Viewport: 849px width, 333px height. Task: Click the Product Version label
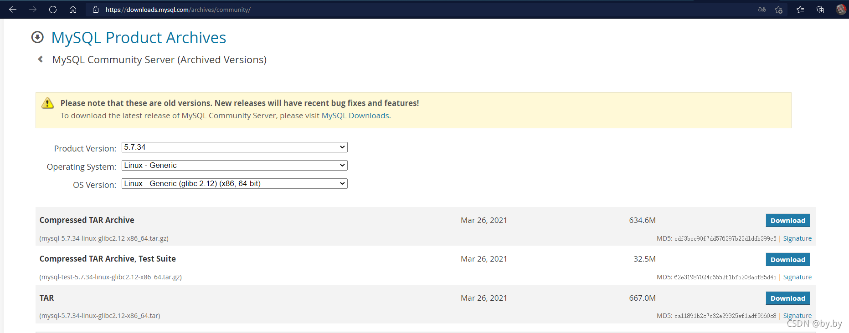[x=85, y=149]
